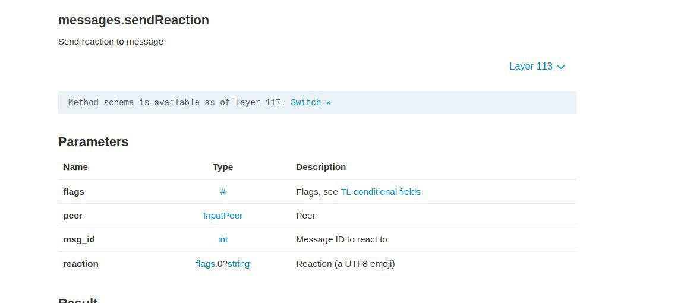Open the # type link
The image size is (681, 303).
pyautogui.click(x=223, y=192)
